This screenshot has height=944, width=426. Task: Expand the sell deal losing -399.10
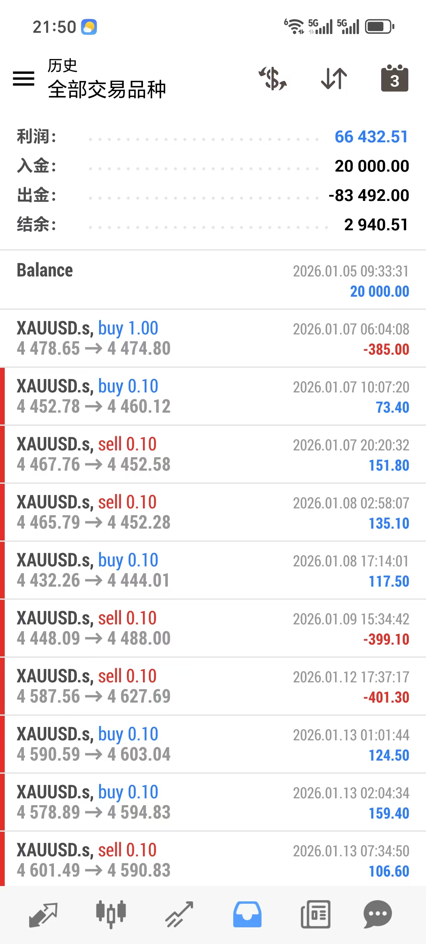click(x=212, y=628)
